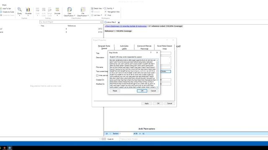The height and width of the screenshot is (150, 268).
Task: Switch to the Paragraph Styles tab
Action: pos(104,46)
